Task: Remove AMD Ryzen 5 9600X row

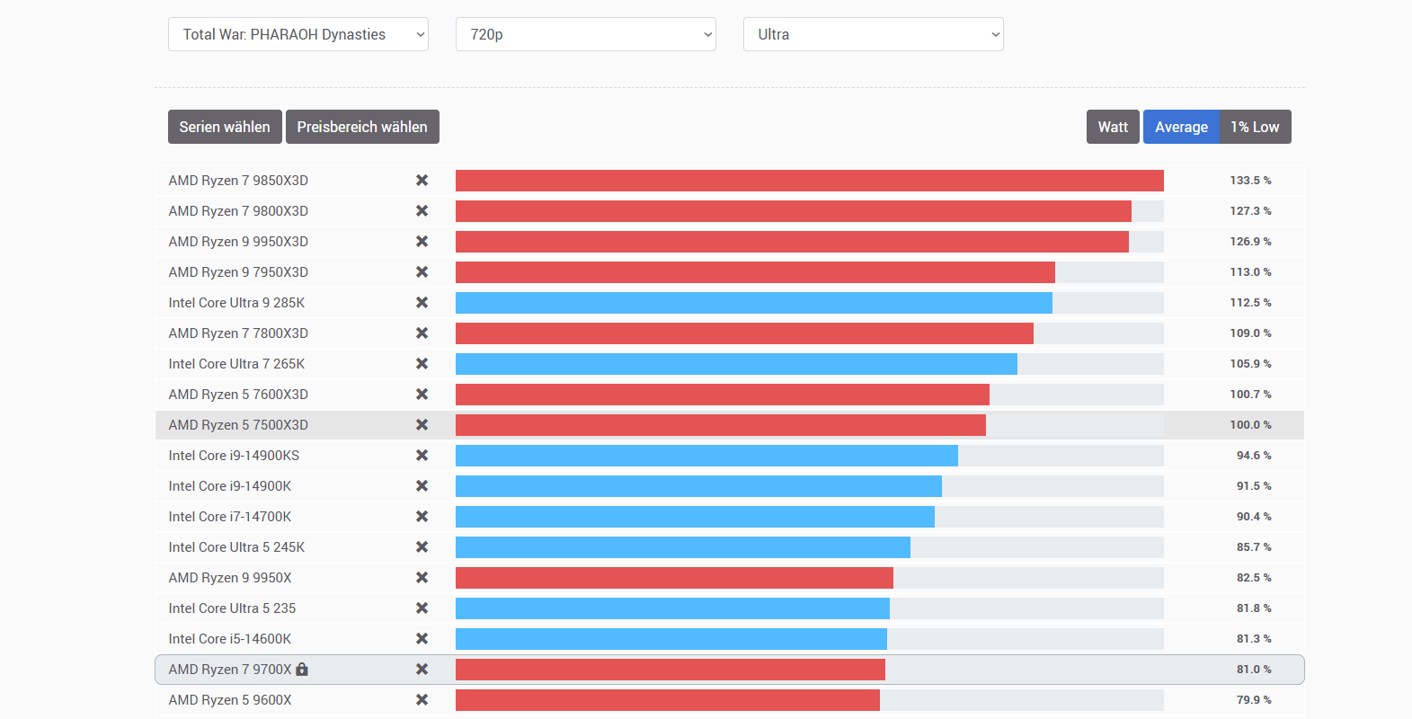Action: [x=422, y=700]
